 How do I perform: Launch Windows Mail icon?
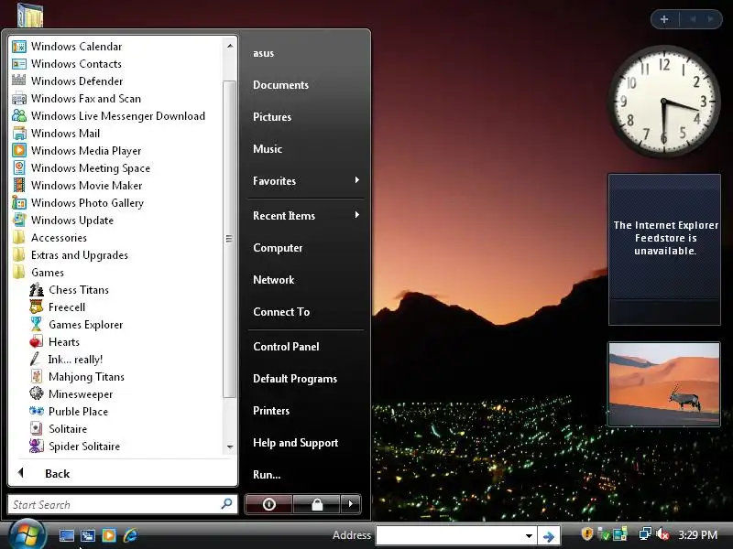click(x=19, y=133)
